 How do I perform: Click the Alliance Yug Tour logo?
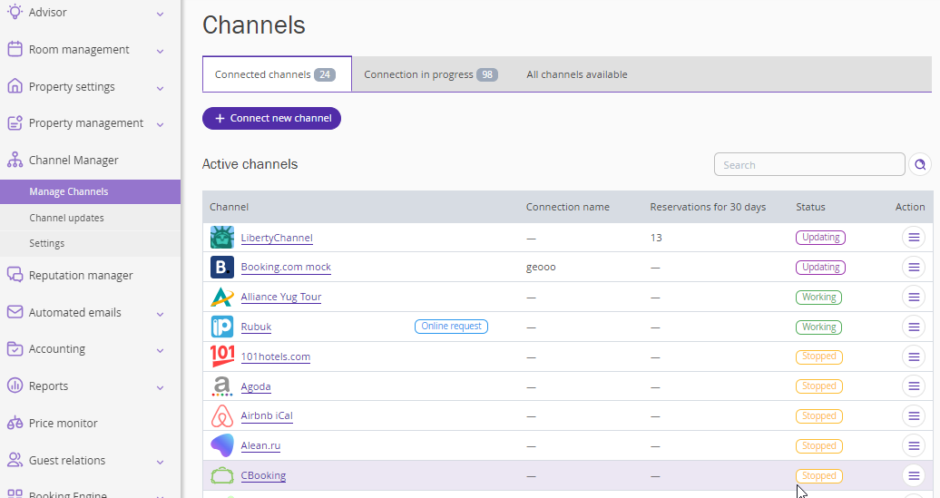tap(221, 297)
